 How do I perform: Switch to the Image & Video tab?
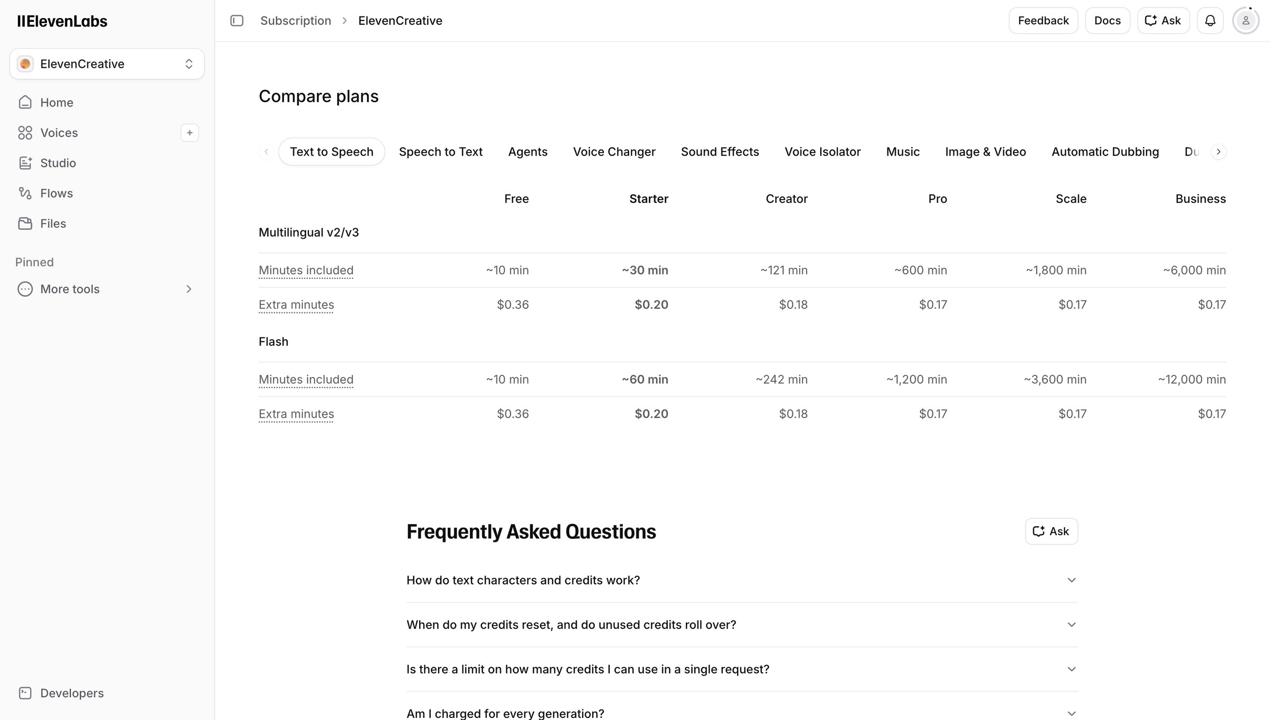[985, 152]
